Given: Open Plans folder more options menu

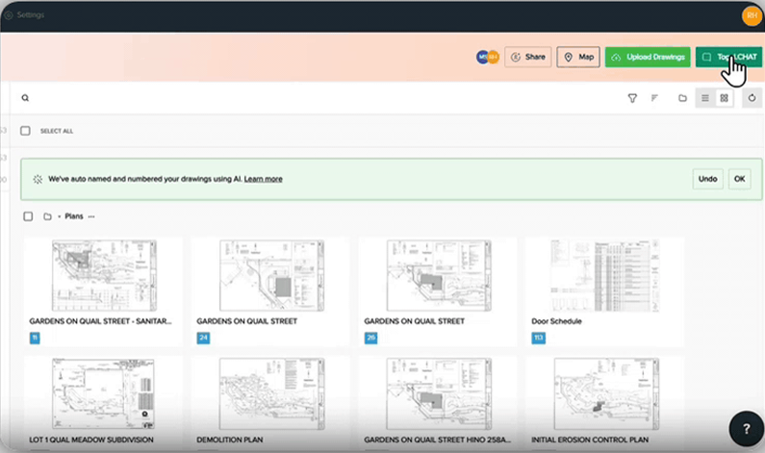Looking at the screenshot, I should pos(91,216).
